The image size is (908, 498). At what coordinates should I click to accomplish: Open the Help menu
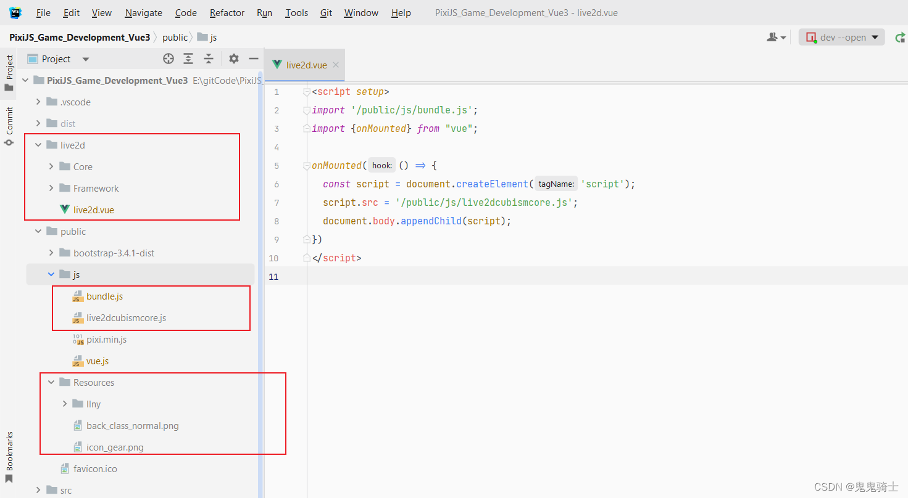pos(401,12)
